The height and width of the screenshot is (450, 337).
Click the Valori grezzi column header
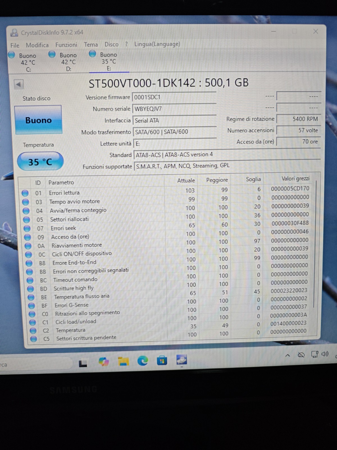(295, 179)
